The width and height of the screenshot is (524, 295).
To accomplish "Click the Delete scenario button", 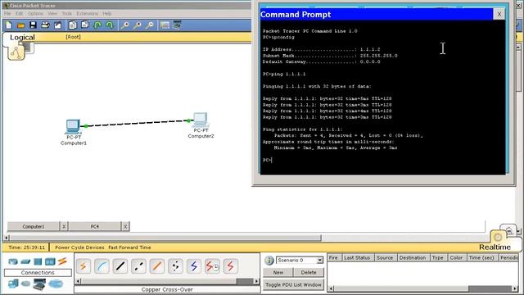I will coord(309,272).
